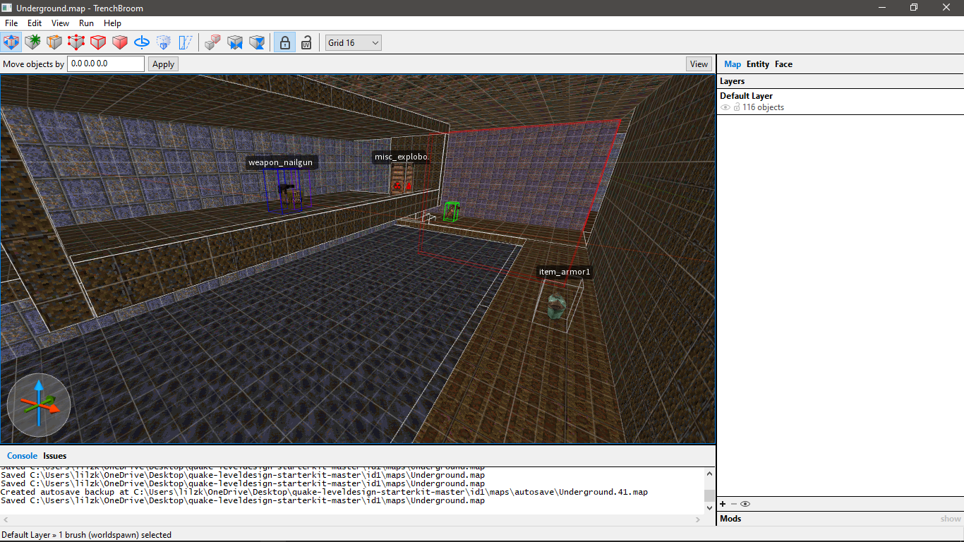
Task: Activate the Shear tool
Action: click(186, 42)
